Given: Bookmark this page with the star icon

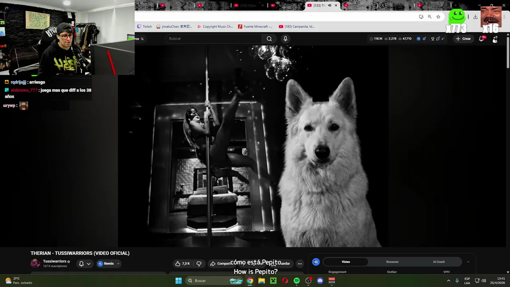Looking at the screenshot, I should (x=438, y=17).
